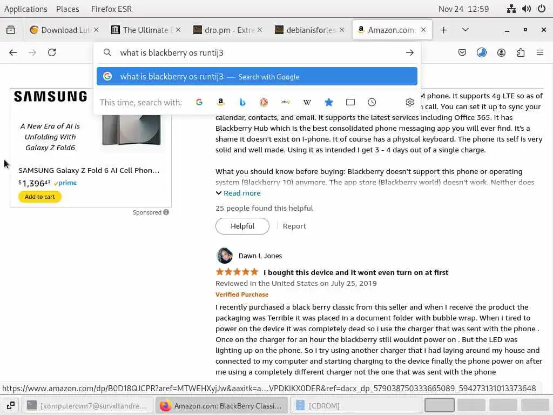Search this time with DuckDuckGo icon
The width and height of the screenshot is (553, 415).
click(x=264, y=102)
